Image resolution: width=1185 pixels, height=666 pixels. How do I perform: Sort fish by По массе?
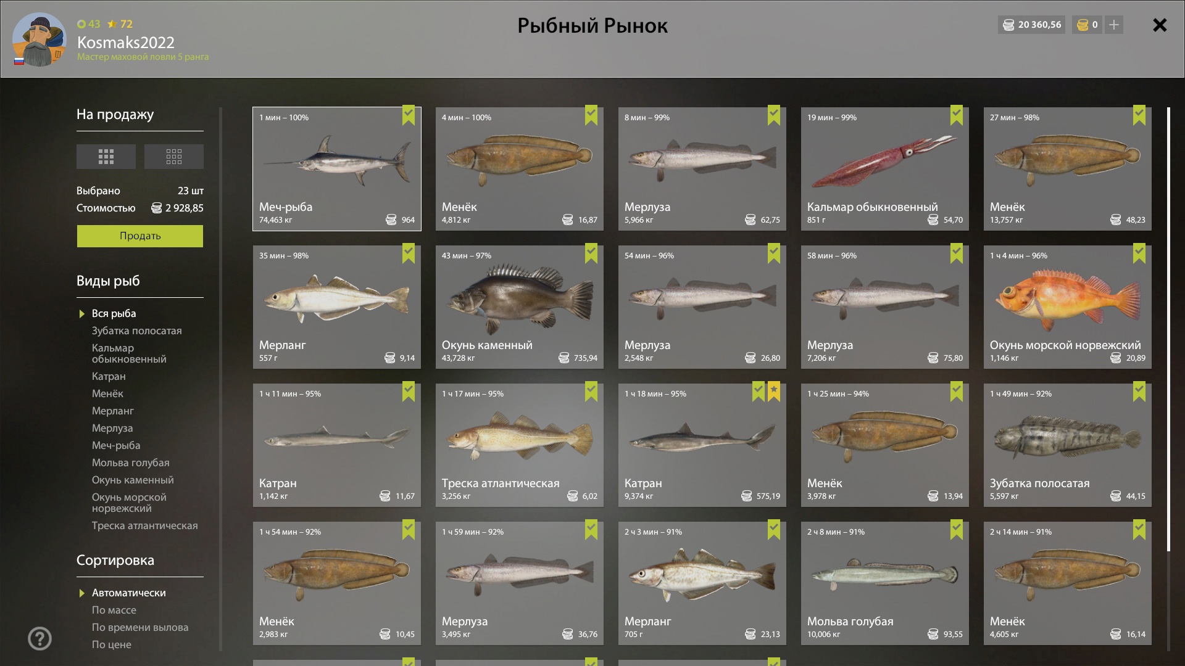114,610
